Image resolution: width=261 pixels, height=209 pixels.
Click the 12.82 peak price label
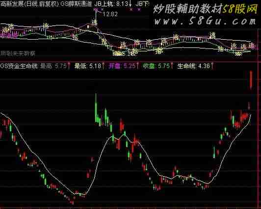(x=110, y=14)
